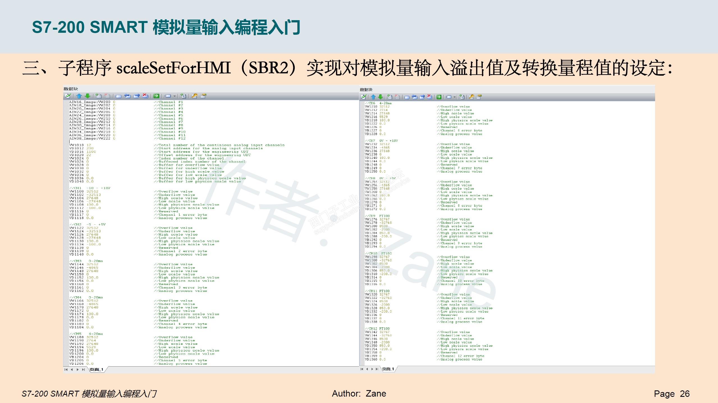
Task: Click green go-to arrow in right toolbar
Action: 439,97
